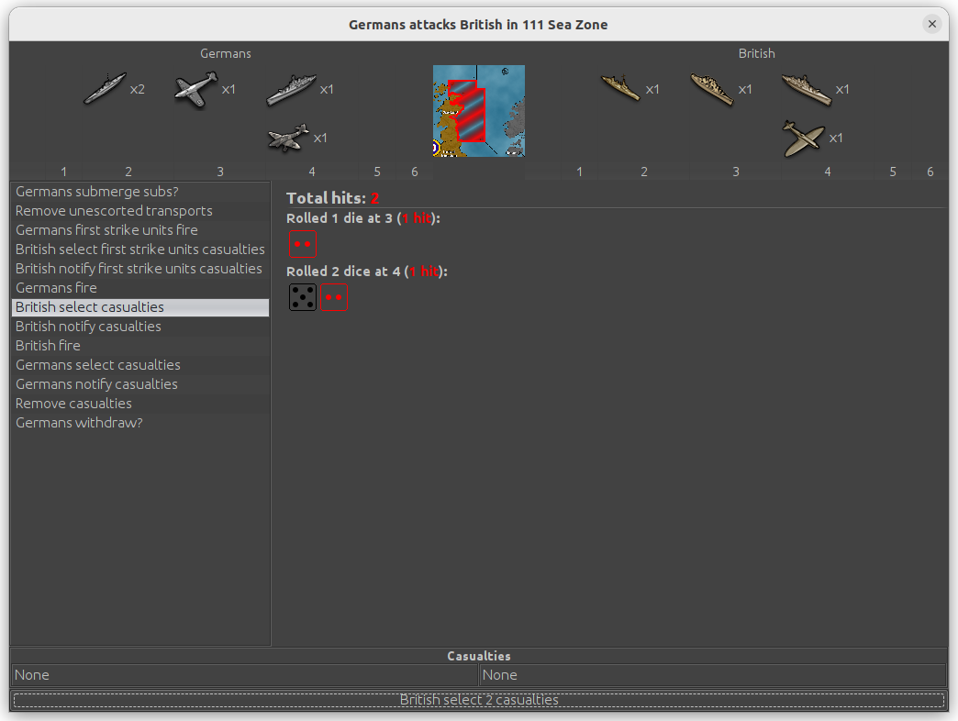The height and width of the screenshot is (721, 958).
Task: Select 'Germans fire' step in list
Action: click(56, 288)
